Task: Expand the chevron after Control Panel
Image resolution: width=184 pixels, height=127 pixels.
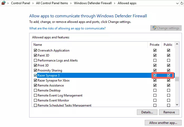Action: (33, 3)
